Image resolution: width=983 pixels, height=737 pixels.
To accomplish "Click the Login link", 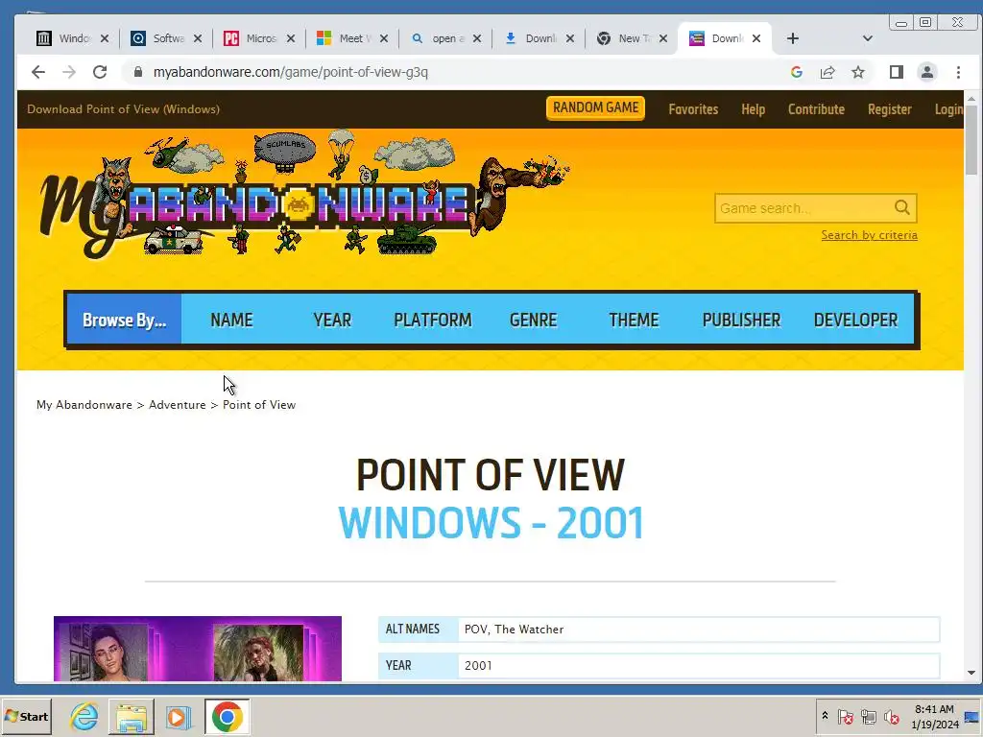I will (x=948, y=109).
